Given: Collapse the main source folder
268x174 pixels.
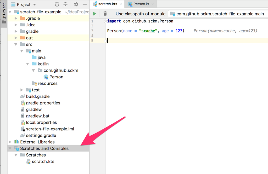Looking at the screenshot, I should tap(22, 51).
